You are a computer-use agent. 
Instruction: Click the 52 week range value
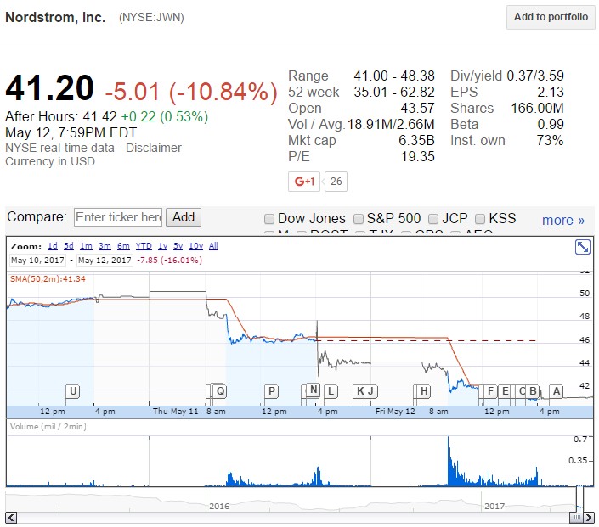click(394, 92)
